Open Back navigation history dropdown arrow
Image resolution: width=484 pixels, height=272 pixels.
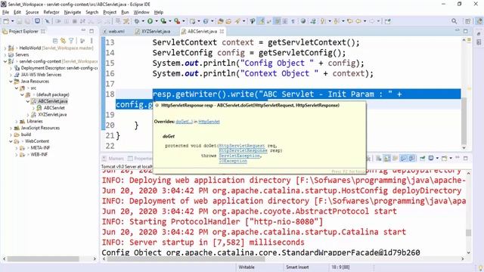(365, 21)
